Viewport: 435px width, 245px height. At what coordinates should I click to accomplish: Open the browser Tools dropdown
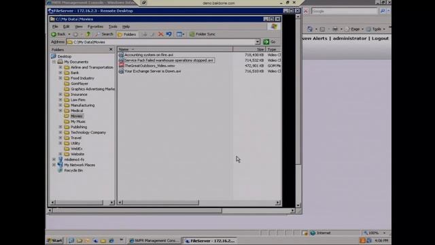[376, 29]
